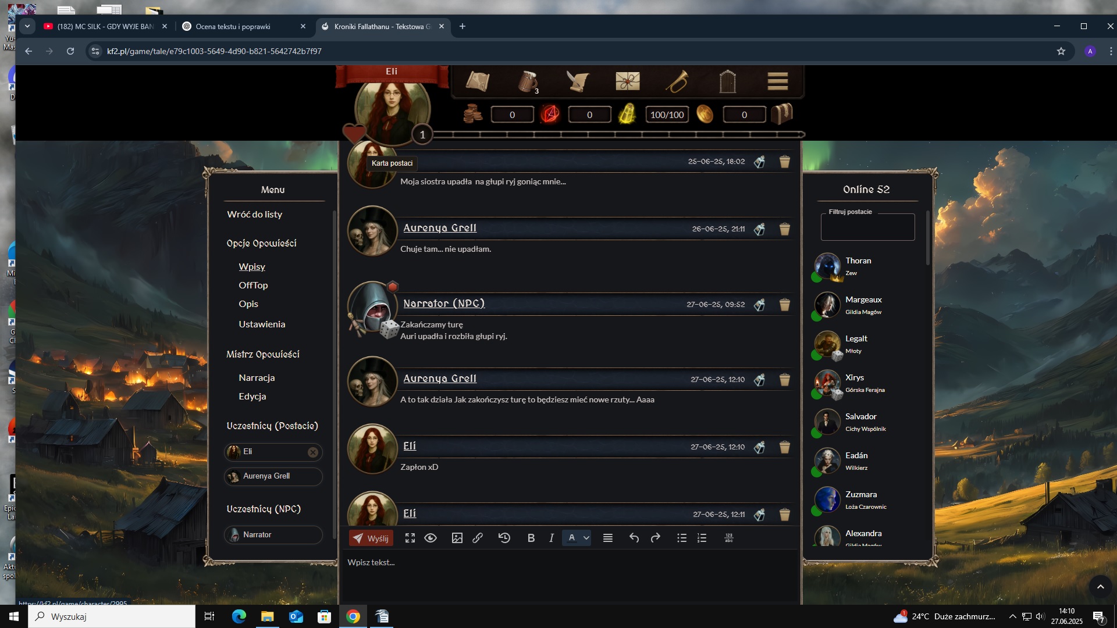Open Ustawienia in menu
1117x628 pixels.
pyautogui.click(x=262, y=324)
